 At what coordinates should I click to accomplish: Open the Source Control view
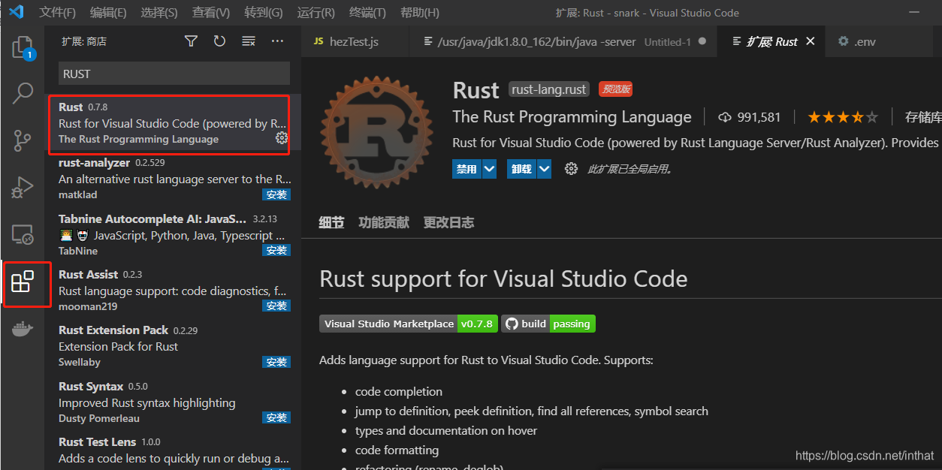pyautogui.click(x=23, y=140)
